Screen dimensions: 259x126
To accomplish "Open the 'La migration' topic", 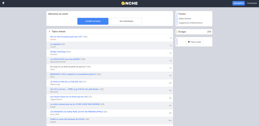I will coord(55,44).
